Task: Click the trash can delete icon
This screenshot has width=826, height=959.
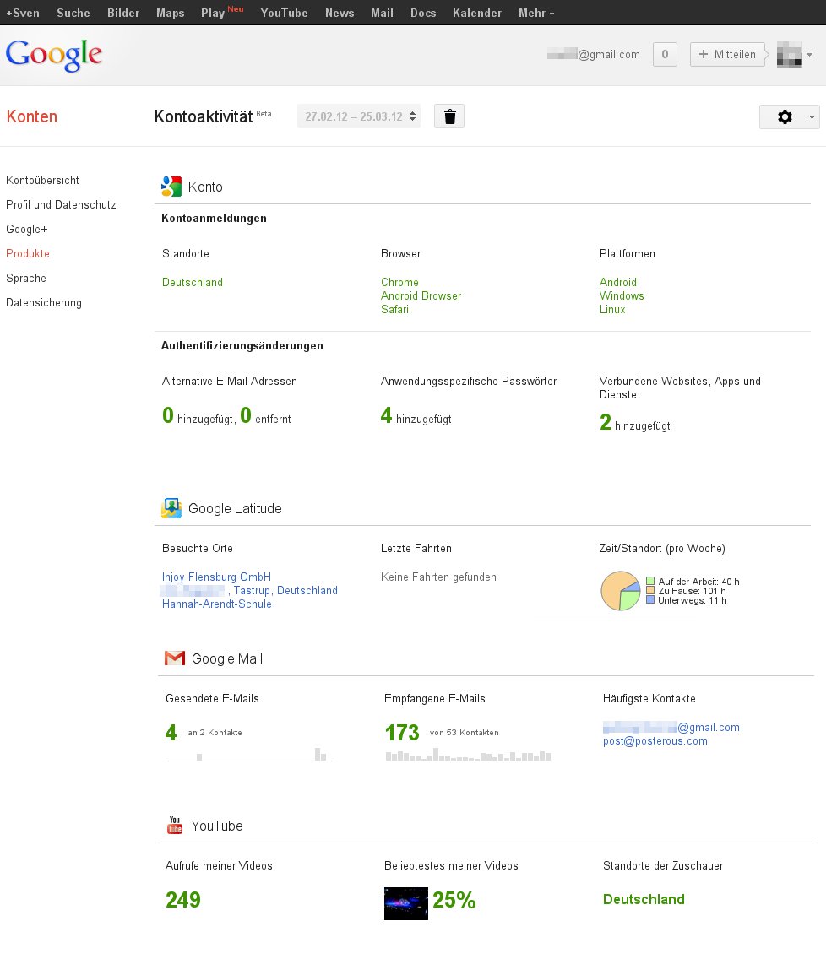Action: pos(449,116)
